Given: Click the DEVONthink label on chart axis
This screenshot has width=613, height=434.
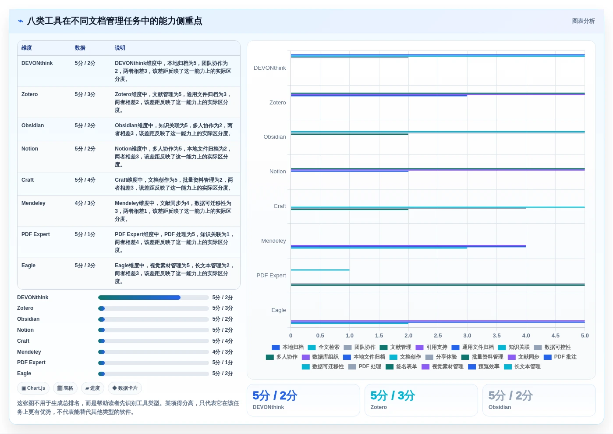Looking at the screenshot, I should pyautogui.click(x=269, y=68).
